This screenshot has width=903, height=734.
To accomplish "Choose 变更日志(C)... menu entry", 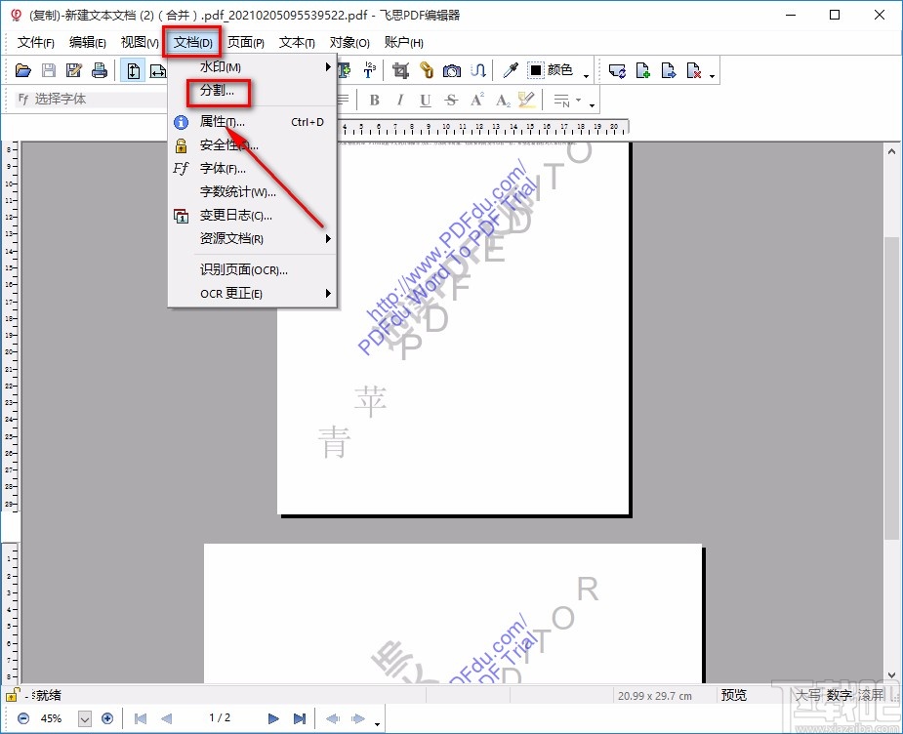I will (x=252, y=216).
